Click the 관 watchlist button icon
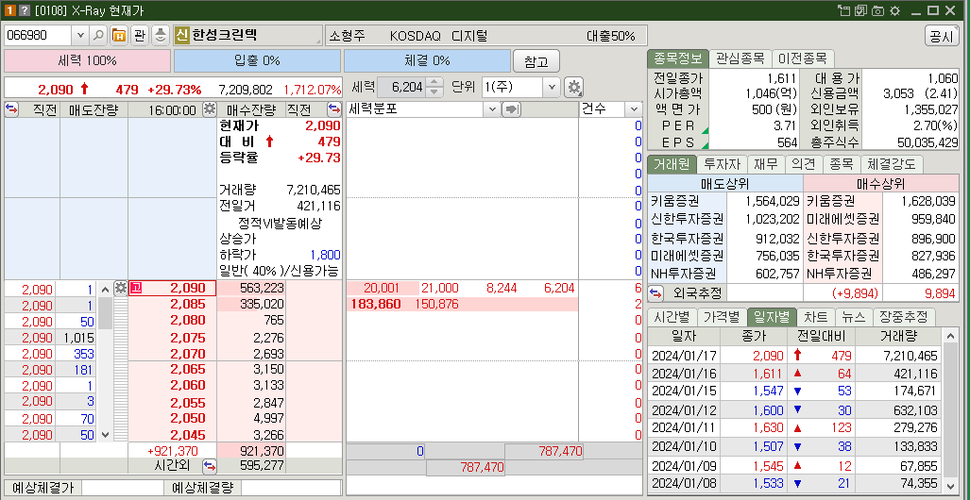The width and height of the screenshot is (970, 500). [x=140, y=35]
